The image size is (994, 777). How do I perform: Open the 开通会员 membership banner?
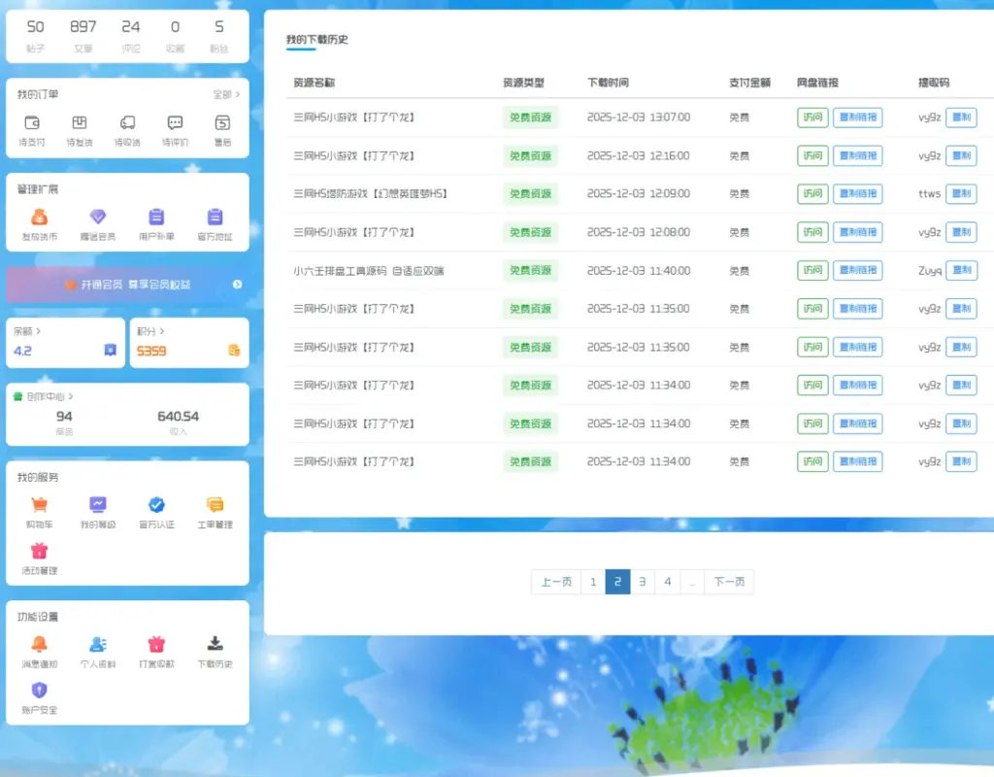[128, 285]
